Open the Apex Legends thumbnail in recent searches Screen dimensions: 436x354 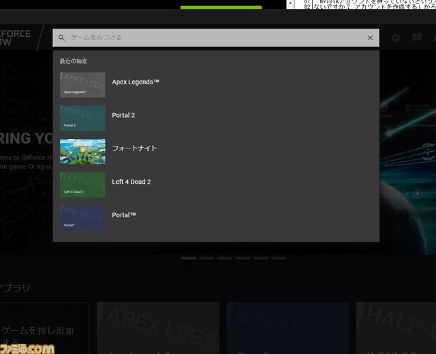pos(82,85)
